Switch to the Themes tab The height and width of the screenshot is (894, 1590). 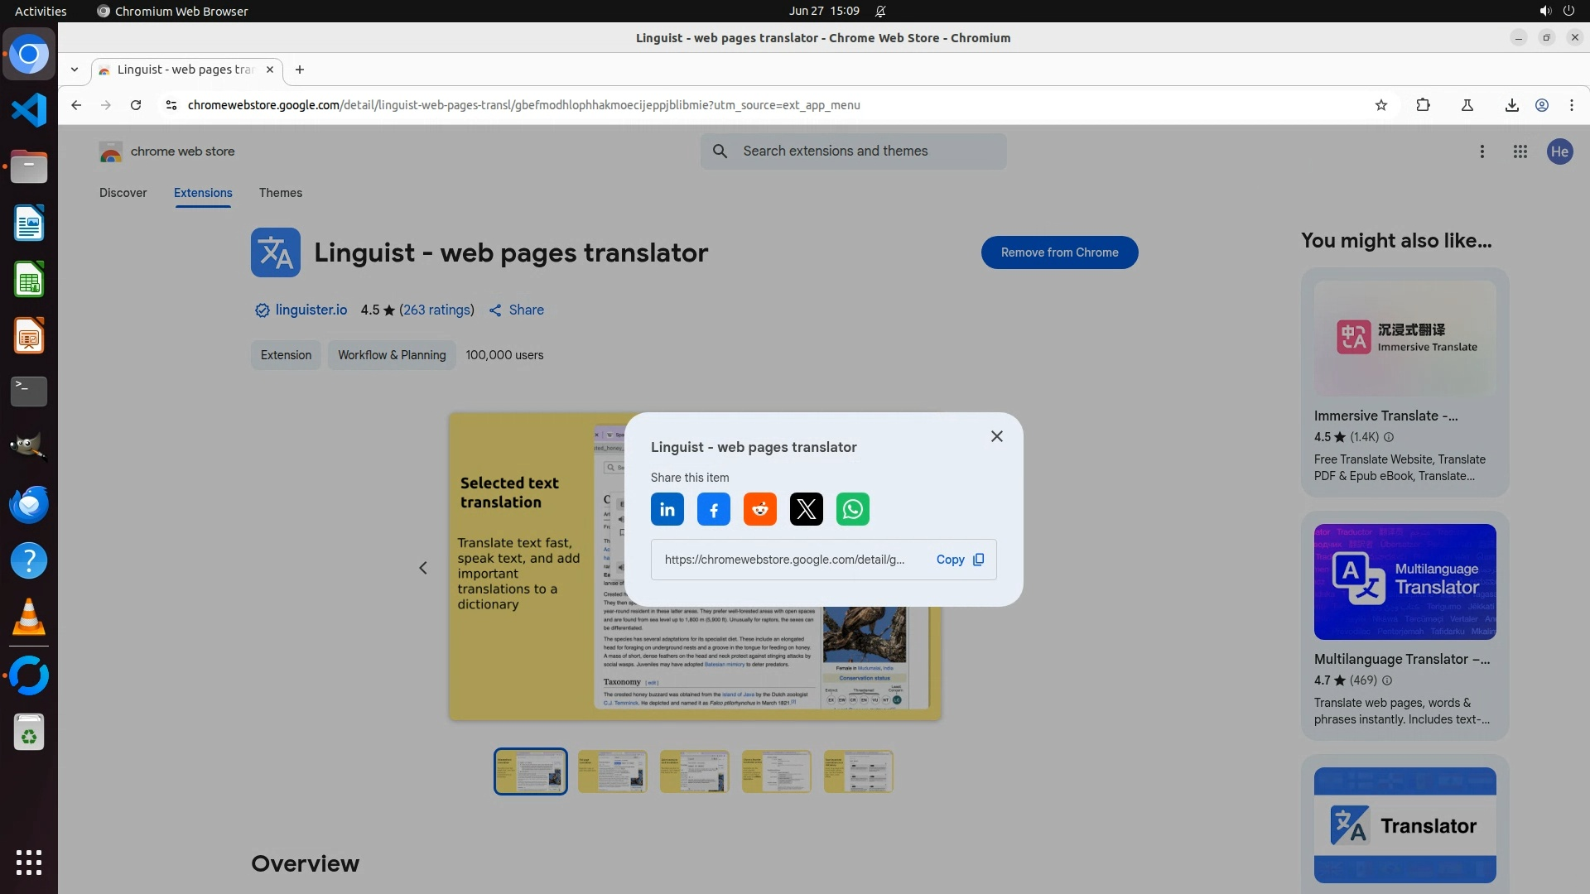(x=280, y=193)
